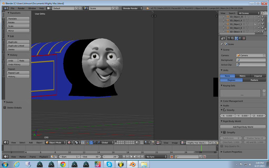Screen dimensions: 269x168
Task: Click the Undo History button
Action: tap(18, 64)
